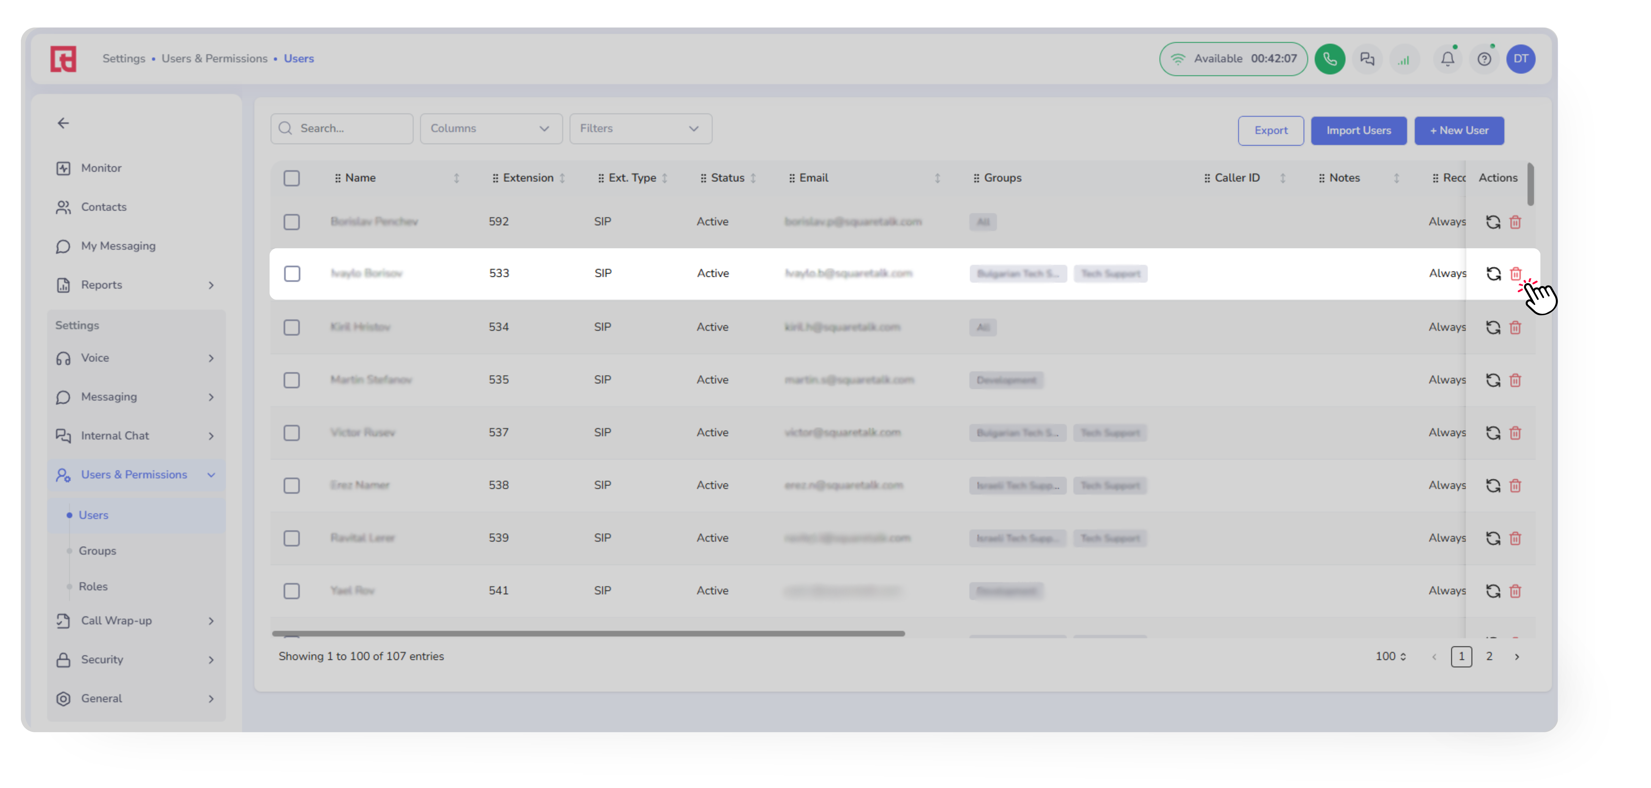
Task: Open the internal chat icon in header
Action: pyautogui.click(x=1367, y=59)
